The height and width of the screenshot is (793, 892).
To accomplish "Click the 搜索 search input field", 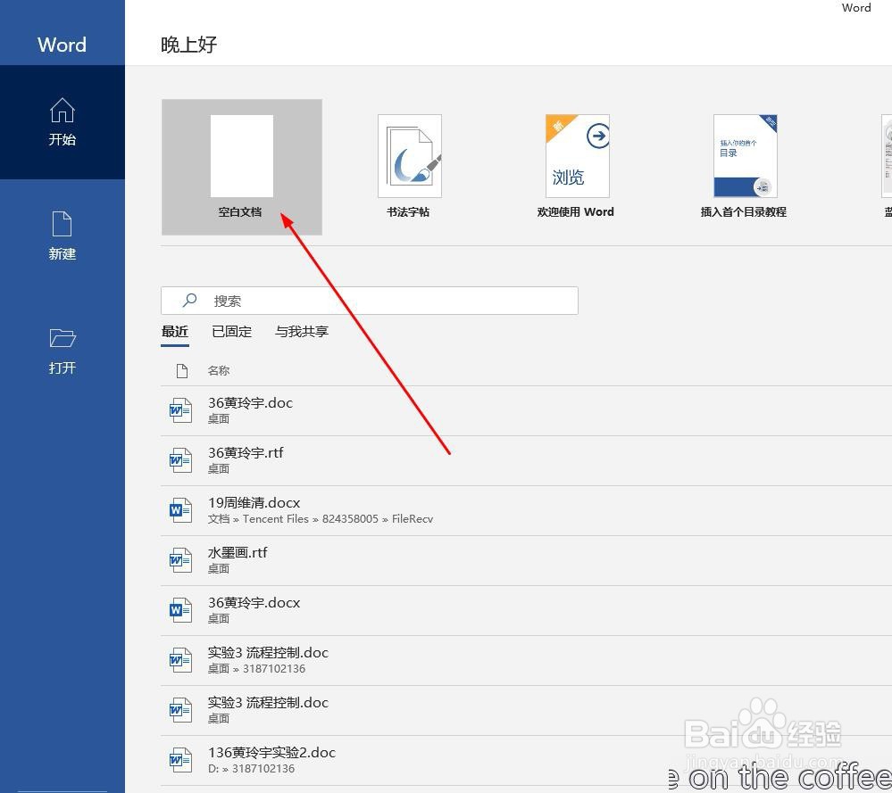I will click(x=370, y=301).
